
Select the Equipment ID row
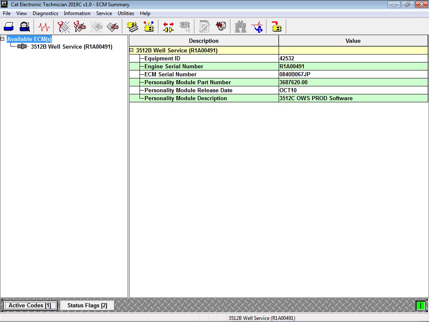(279, 58)
